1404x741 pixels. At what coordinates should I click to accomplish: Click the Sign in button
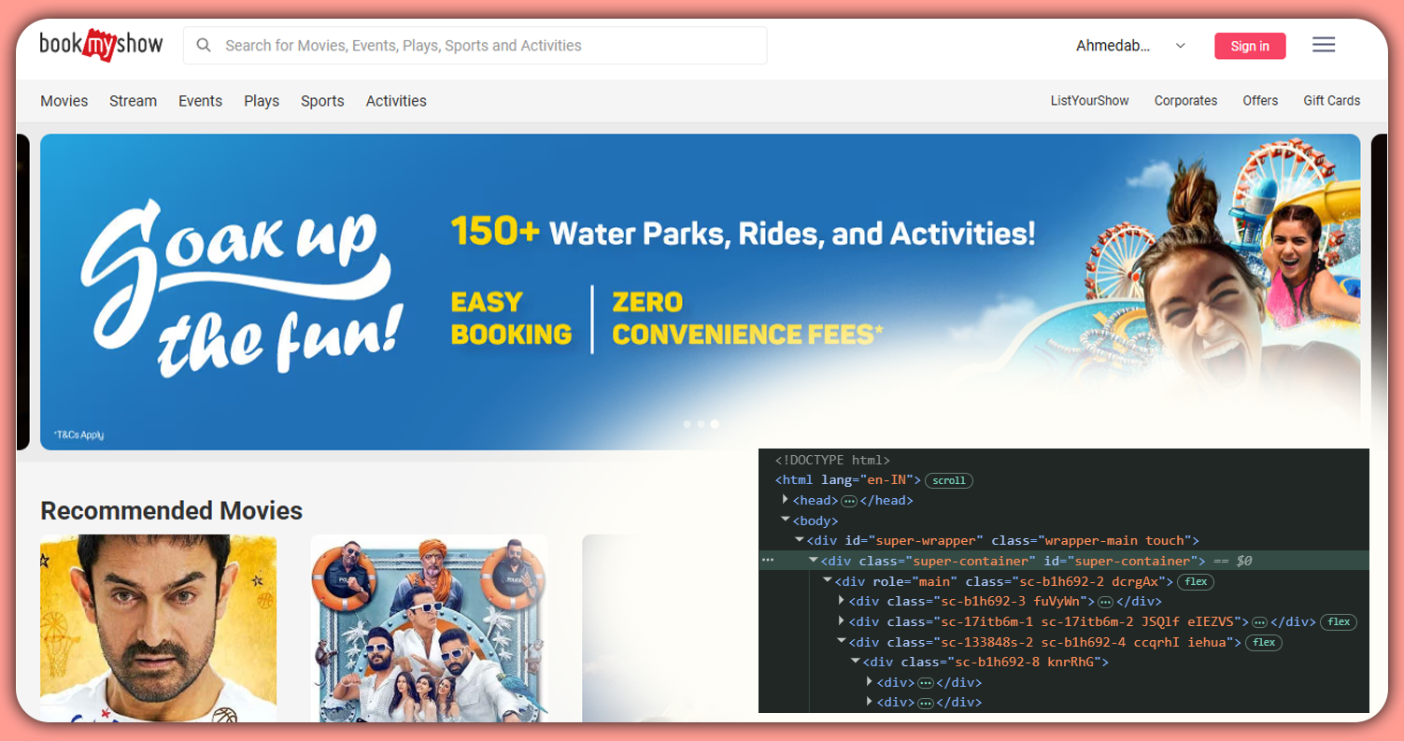1250,45
